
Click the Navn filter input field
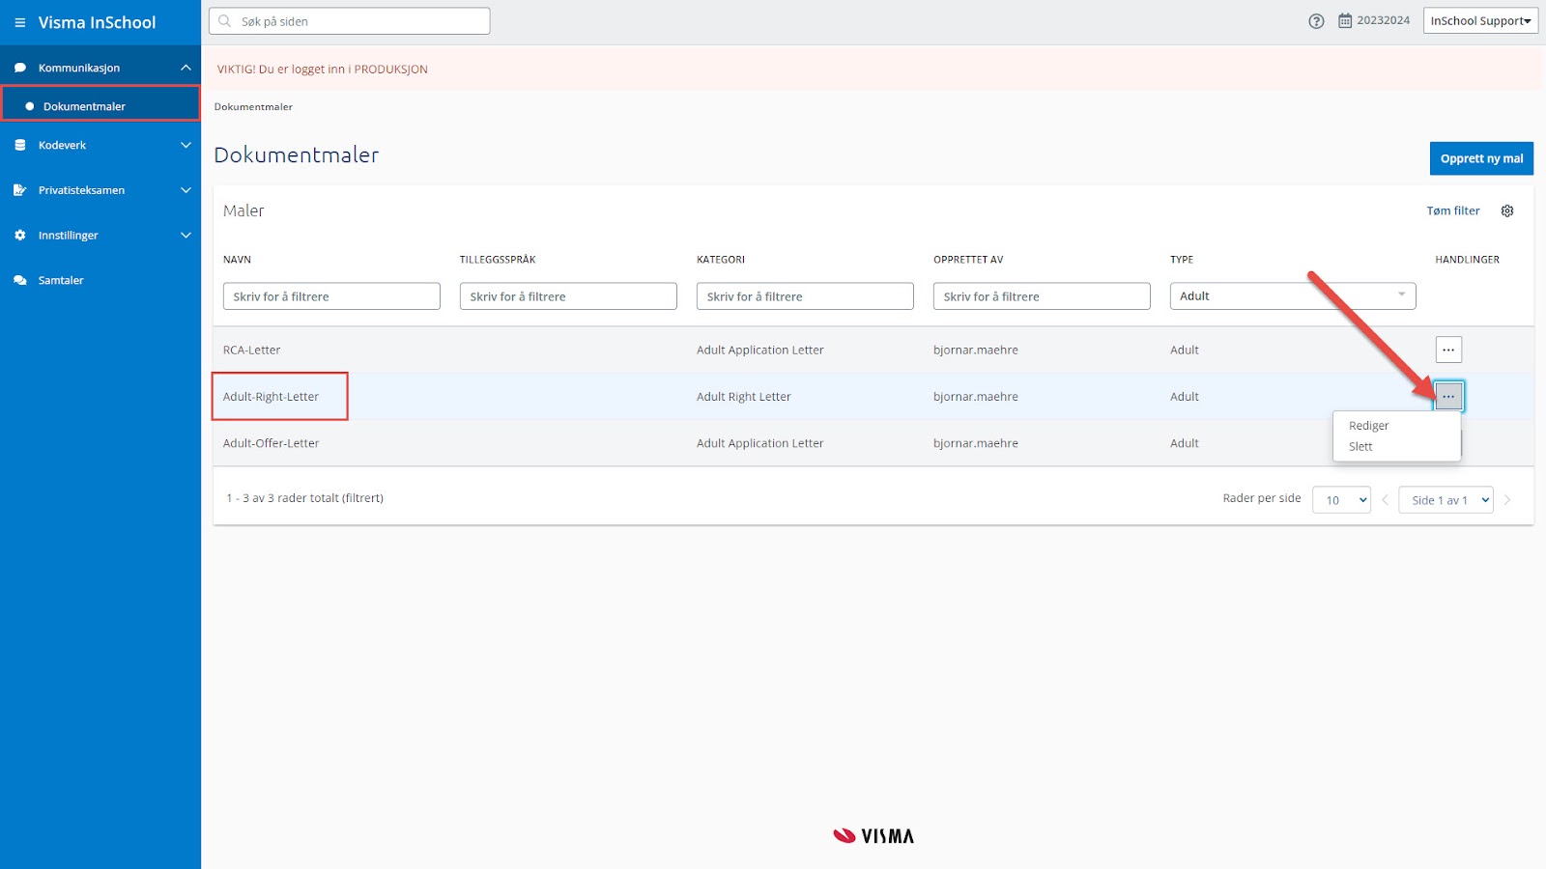click(x=331, y=296)
